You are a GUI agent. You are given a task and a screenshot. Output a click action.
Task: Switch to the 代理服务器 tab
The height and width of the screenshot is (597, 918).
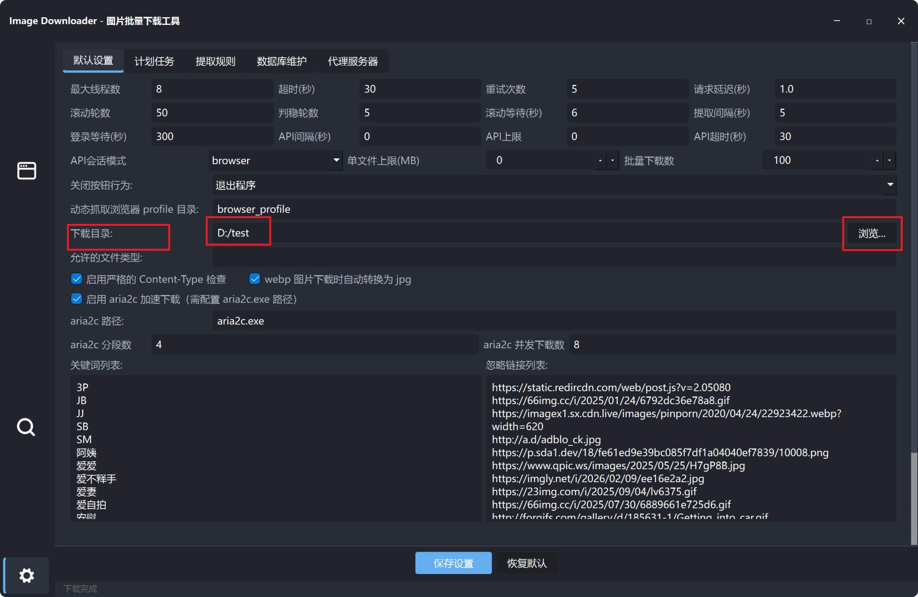point(353,61)
